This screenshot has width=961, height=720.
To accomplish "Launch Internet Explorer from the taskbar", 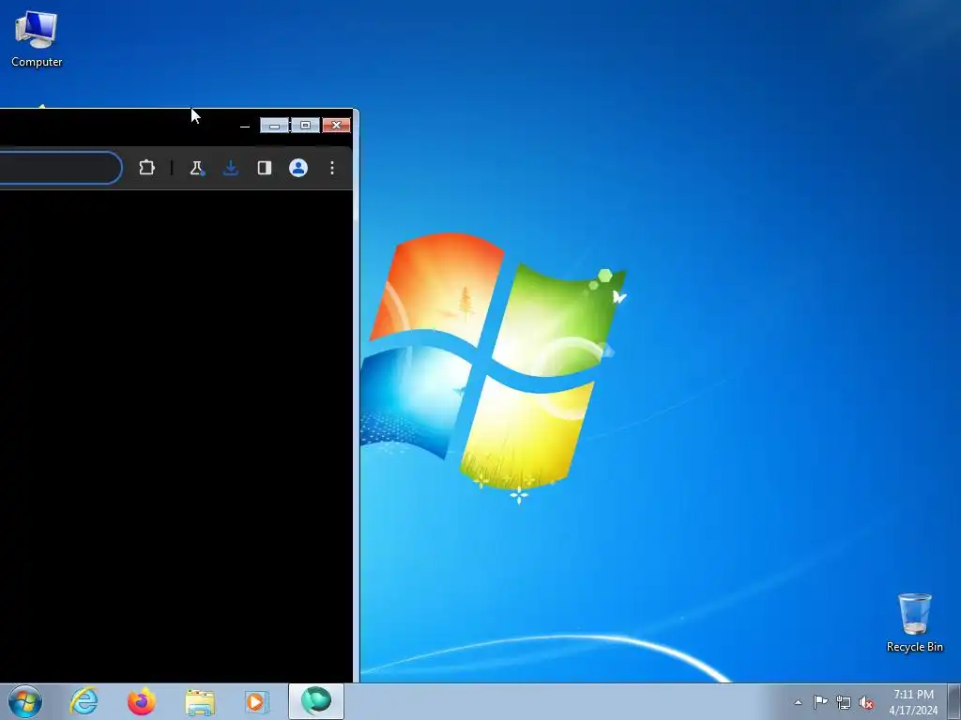I will [x=84, y=701].
